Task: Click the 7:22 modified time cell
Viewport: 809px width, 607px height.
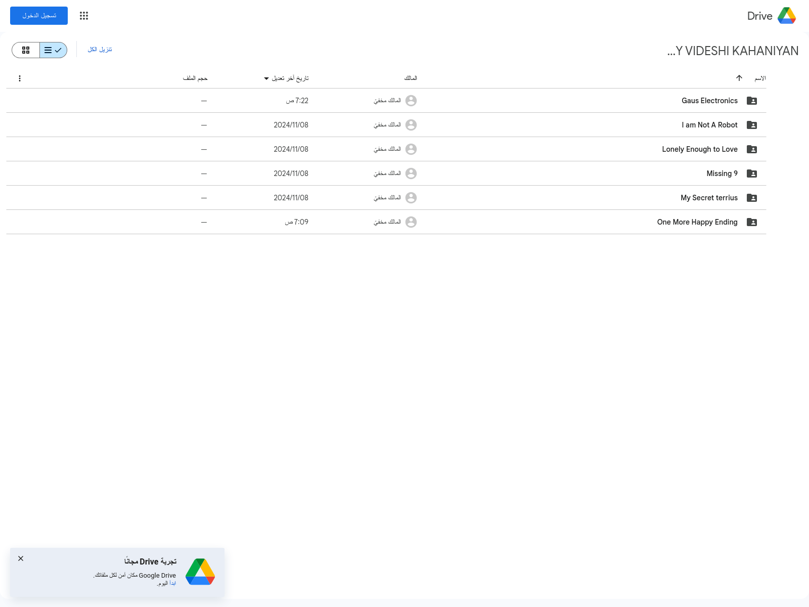Action: [297, 101]
